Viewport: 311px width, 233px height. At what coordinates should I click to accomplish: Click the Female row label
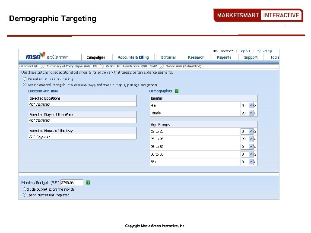coord(155,113)
